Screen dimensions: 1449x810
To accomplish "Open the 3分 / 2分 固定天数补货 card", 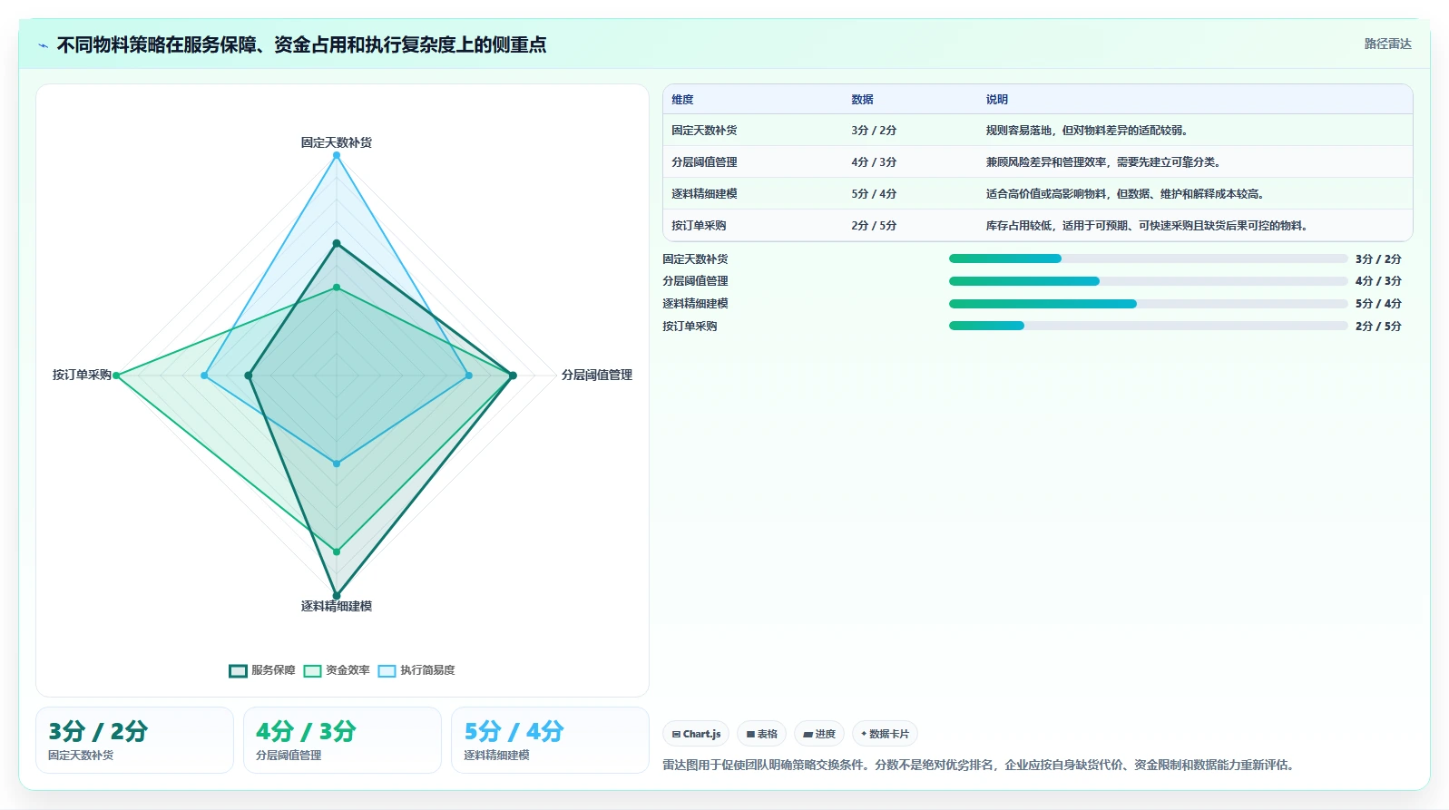I will (134, 740).
